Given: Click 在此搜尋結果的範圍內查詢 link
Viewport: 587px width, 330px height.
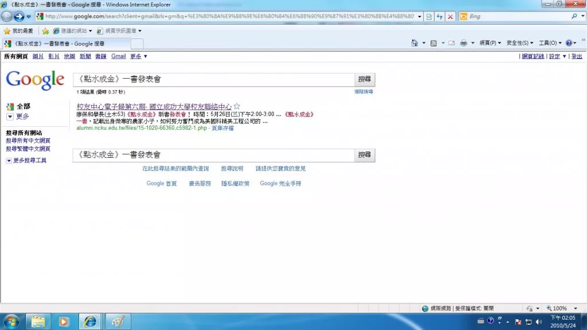Looking at the screenshot, I should click(x=175, y=169).
